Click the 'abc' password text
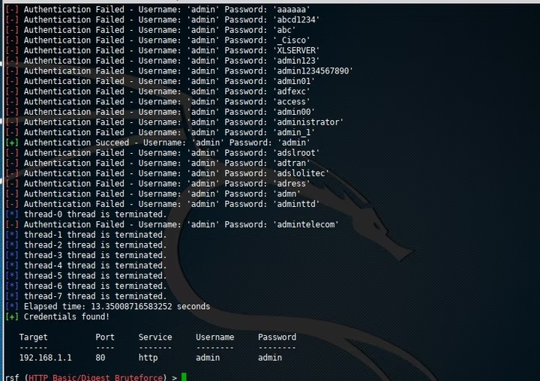Image resolution: width=540 pixels, height=381 pixels. (x=284, y=30)
